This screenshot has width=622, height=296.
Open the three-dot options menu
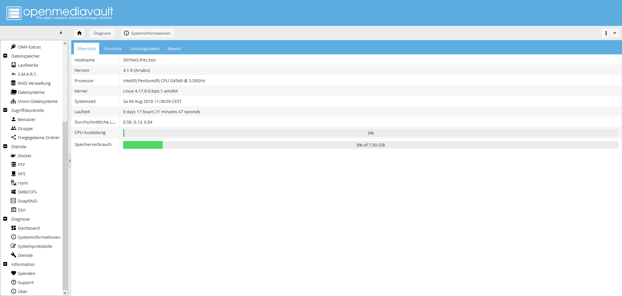point(606,33)
